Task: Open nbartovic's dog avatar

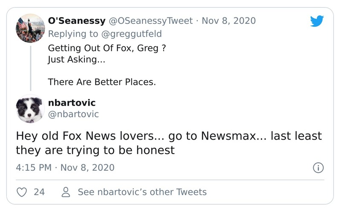Action: 29,109
